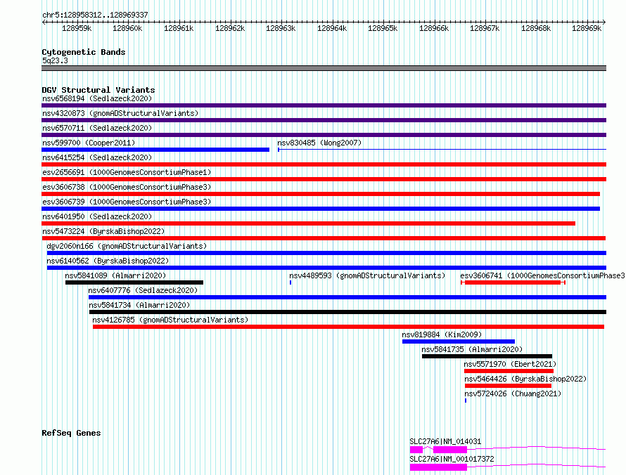Image resolution: width=626 pixels, height=475 pixels.
Task: Open nsv6407776 (Sedlazeck2020) variant label
Action: pos(143,290)
